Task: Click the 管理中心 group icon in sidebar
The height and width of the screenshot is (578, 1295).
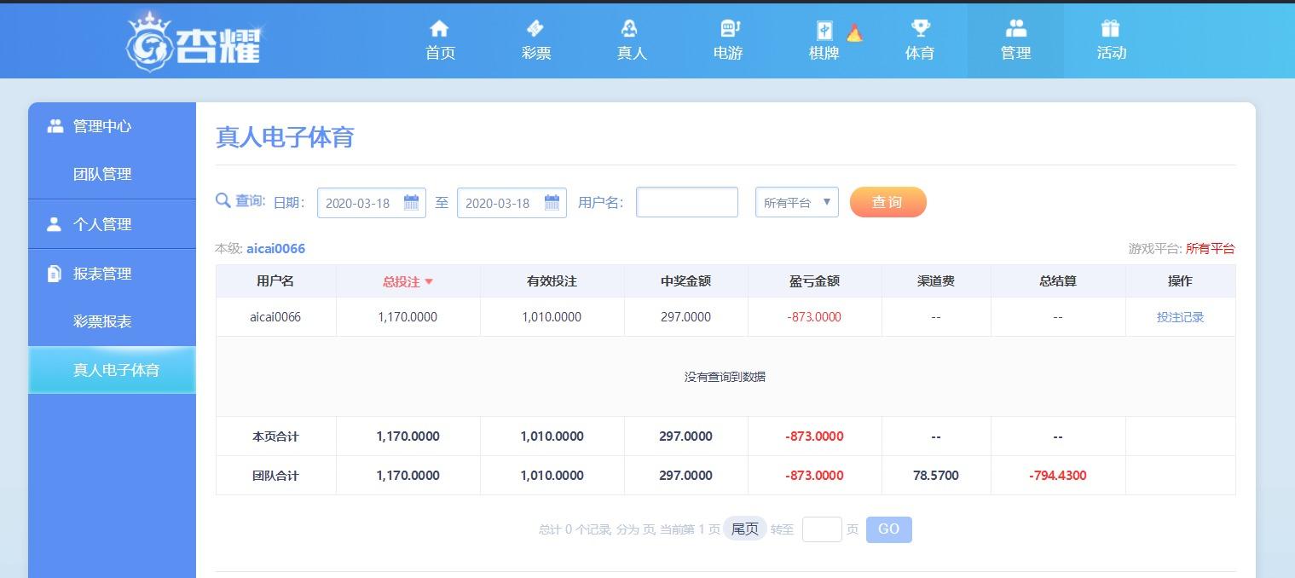Action: (x=55, y=126)
